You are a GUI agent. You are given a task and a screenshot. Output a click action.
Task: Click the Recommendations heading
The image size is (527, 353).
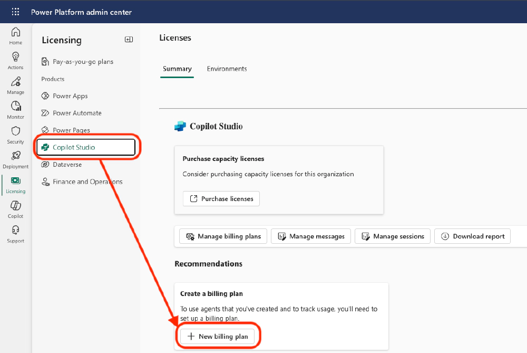point(208,264)
